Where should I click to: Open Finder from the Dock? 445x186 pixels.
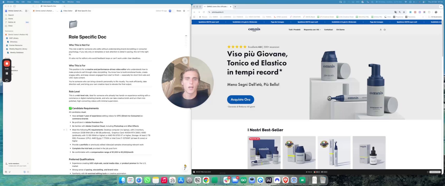[x=122, y=180]
